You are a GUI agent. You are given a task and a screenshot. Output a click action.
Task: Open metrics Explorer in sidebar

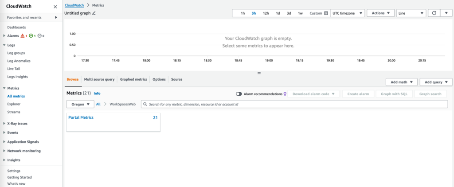tap(14, 104)
